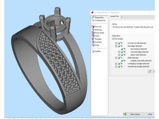
Task: Click the 'bad contours detected' text
Action: pyautogui.click(x=138, y=49)
